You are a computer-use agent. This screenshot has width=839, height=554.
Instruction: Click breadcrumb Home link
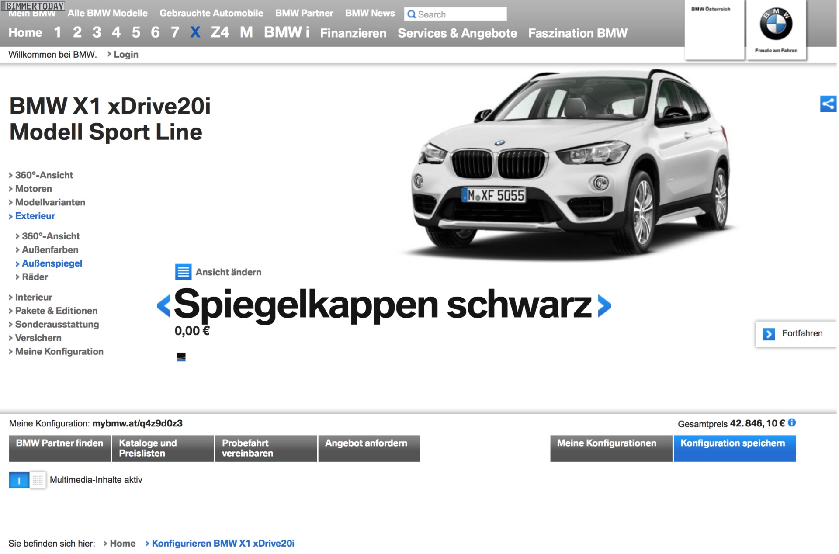(122, 544)
